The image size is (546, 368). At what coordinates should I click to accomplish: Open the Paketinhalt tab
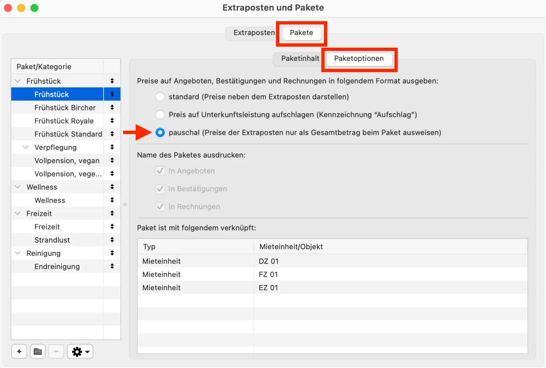coord(300,58)
